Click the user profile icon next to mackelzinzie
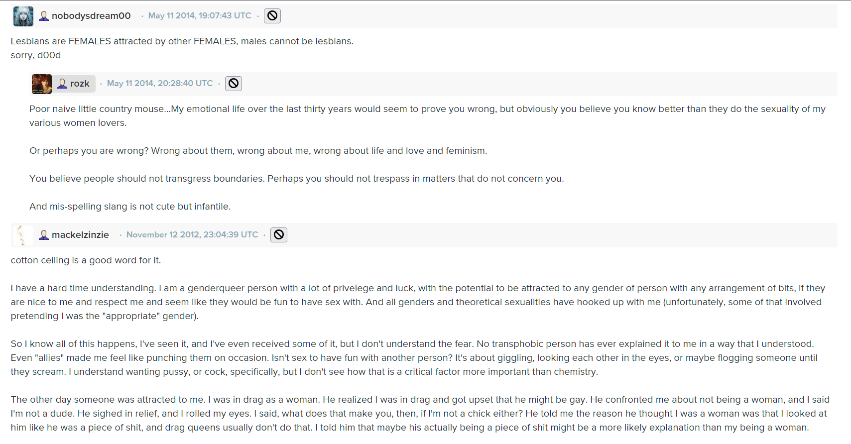This screenshot has height=444, width=851. (44, 235)
